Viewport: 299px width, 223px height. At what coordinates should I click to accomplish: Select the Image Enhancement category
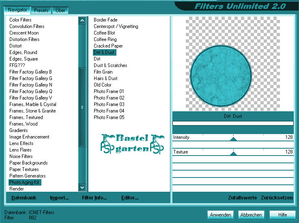(x=29, y=137)
